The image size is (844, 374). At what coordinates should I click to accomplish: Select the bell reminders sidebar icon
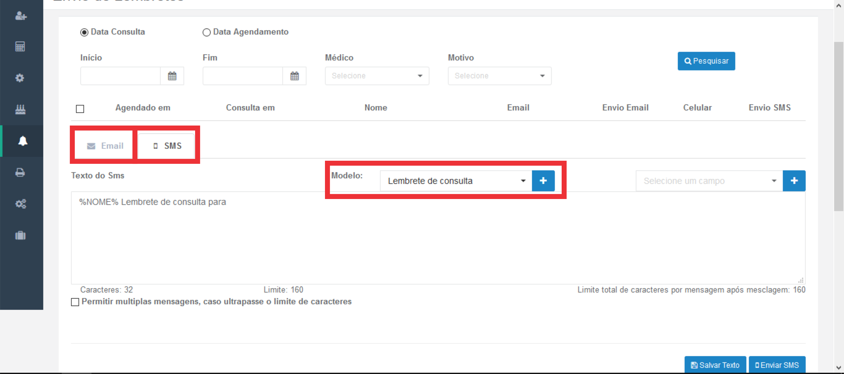click(x=23, y=141)
